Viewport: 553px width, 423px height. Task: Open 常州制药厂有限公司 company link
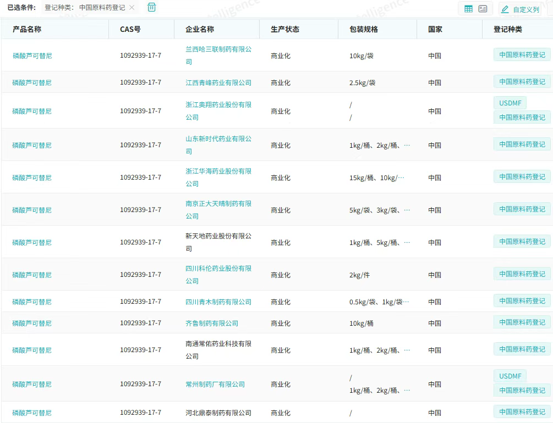(215, 385)
